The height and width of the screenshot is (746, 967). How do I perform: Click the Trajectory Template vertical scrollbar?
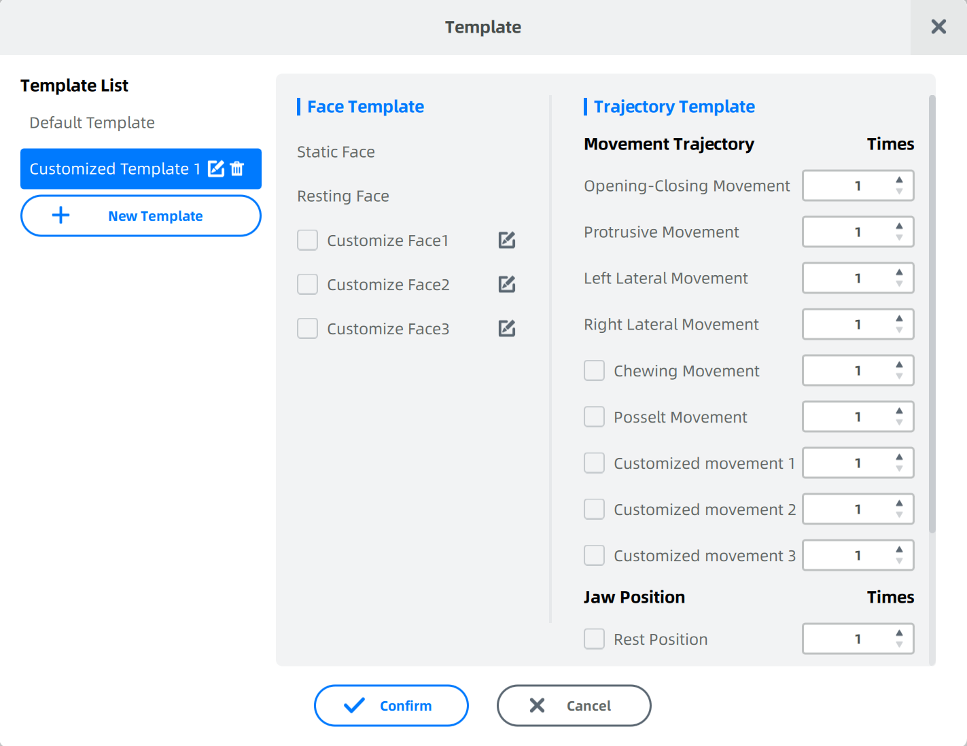[932, 314]
